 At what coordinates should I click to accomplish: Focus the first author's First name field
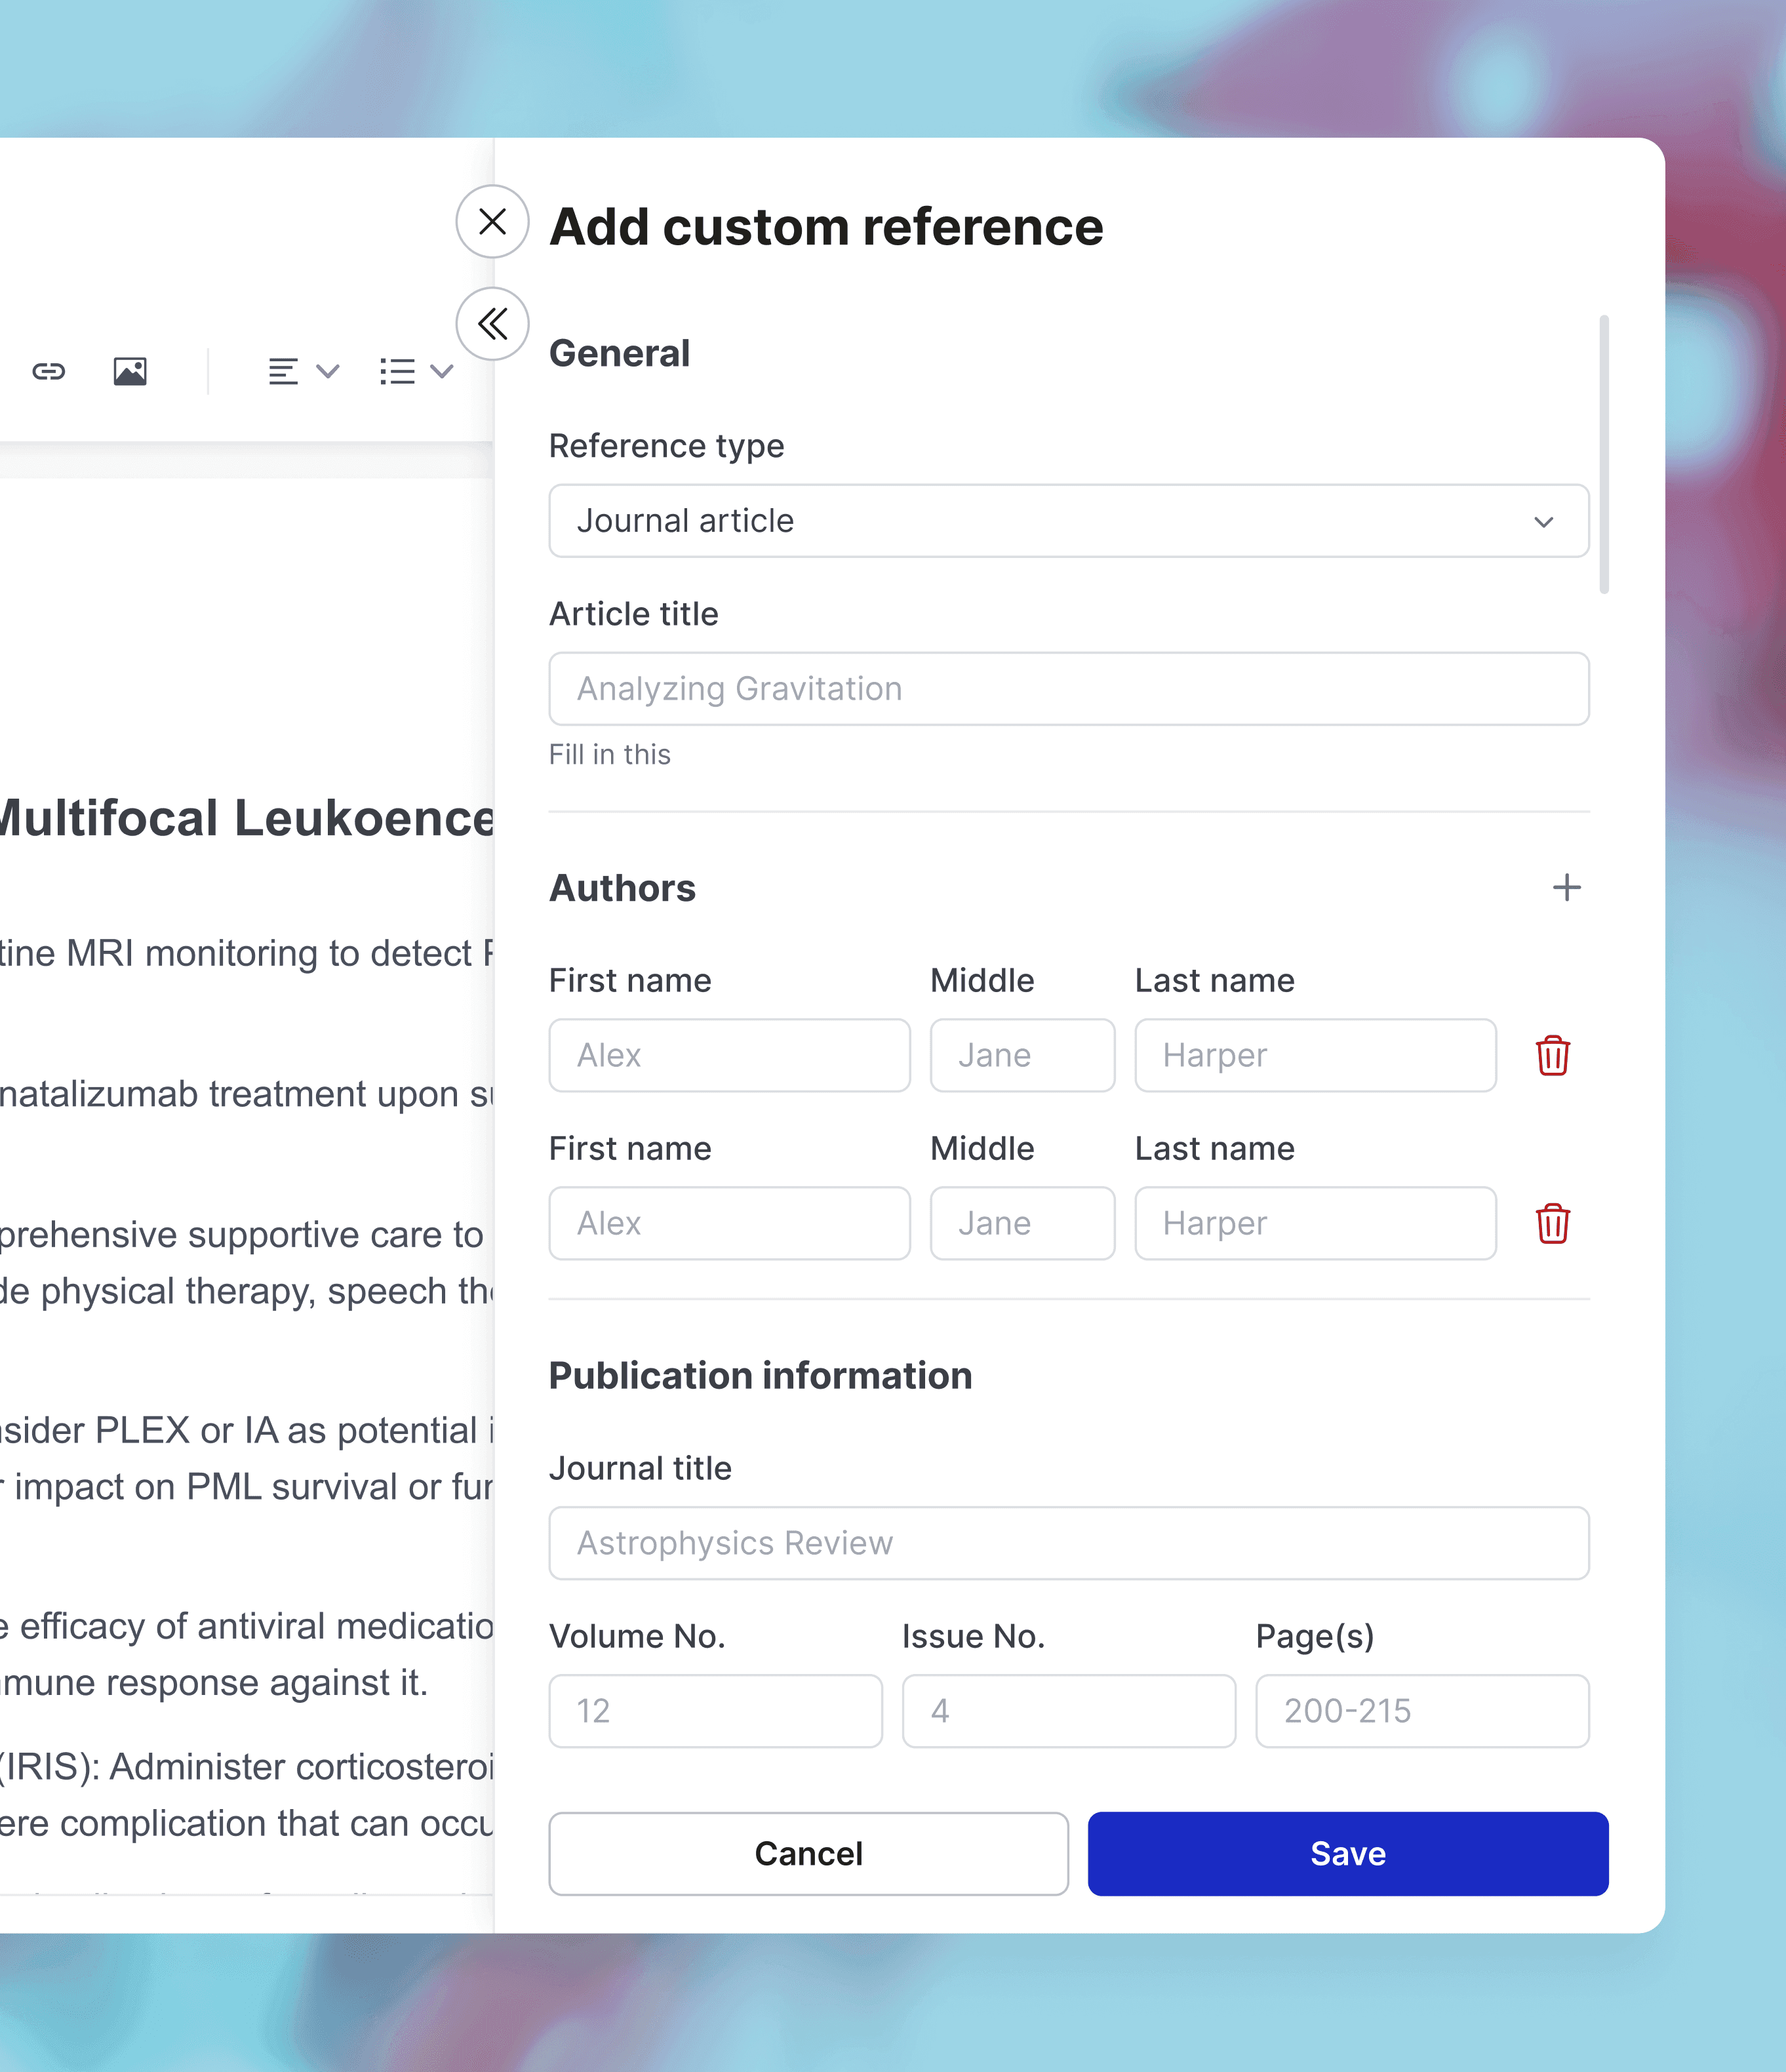click(x=729, y=1055)
